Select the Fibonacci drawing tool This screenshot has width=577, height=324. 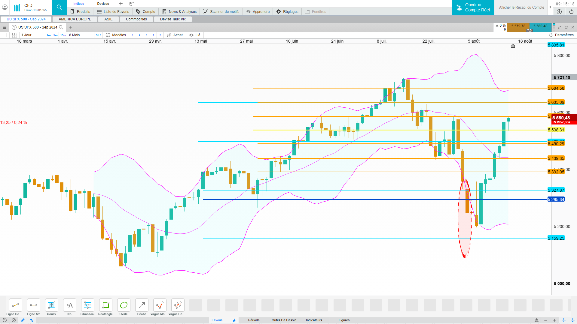click(x=87, y=305)
